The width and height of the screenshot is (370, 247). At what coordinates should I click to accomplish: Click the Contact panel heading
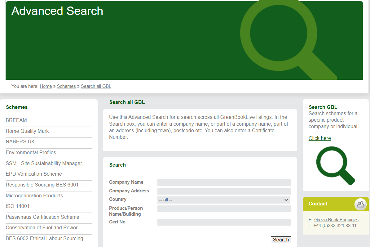pyautogui.click(x=318, y=204)
